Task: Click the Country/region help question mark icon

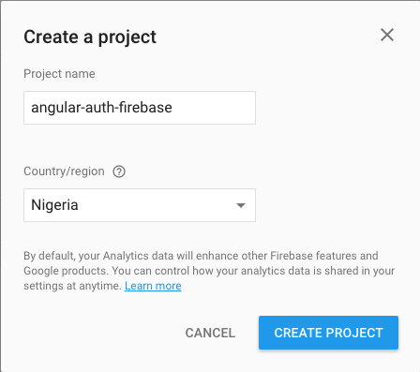Action: pyautogui.click(x=119, y=171)
